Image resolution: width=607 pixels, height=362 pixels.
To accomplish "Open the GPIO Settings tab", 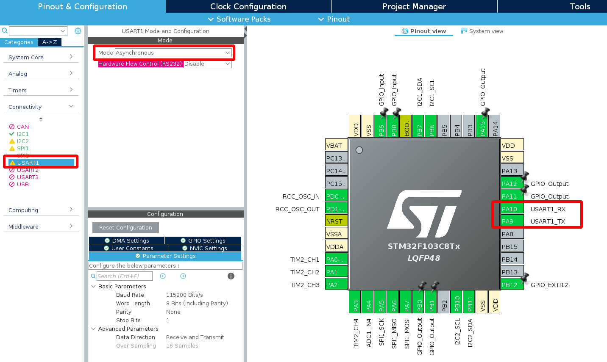I will [203, 240].
